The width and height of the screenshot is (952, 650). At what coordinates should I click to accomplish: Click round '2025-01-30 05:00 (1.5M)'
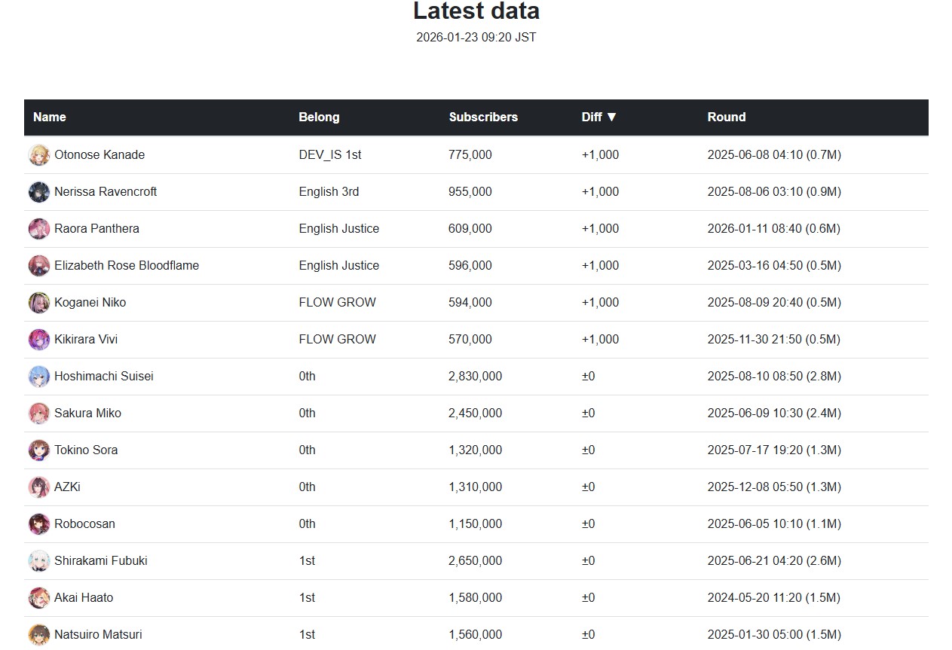(774, 635)
